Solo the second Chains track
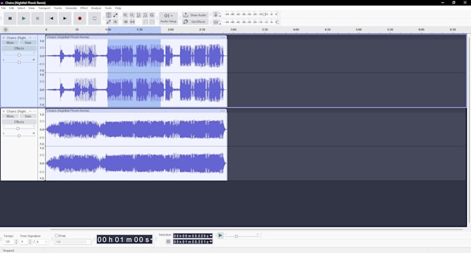This screenshot has height=253, width=471. coord(28,116)
